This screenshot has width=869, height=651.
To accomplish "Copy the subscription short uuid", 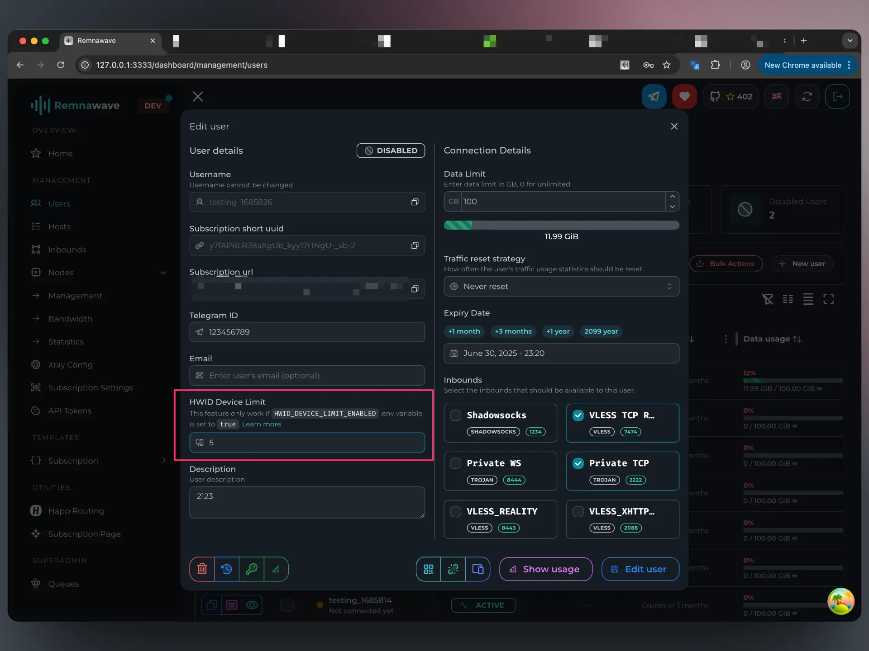I will 415,245.
